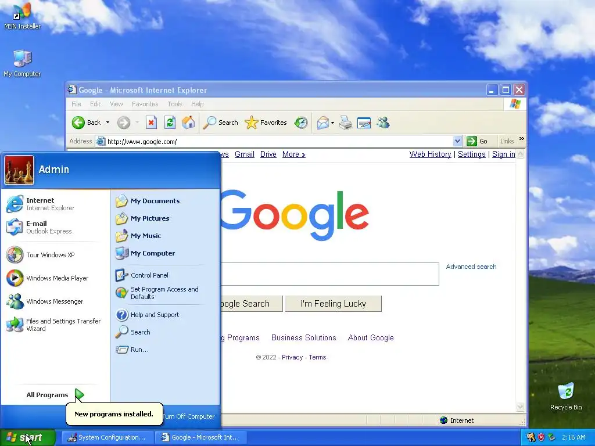Click the Advanced search link
The image size is (595, 446).
tap(471, 267)
